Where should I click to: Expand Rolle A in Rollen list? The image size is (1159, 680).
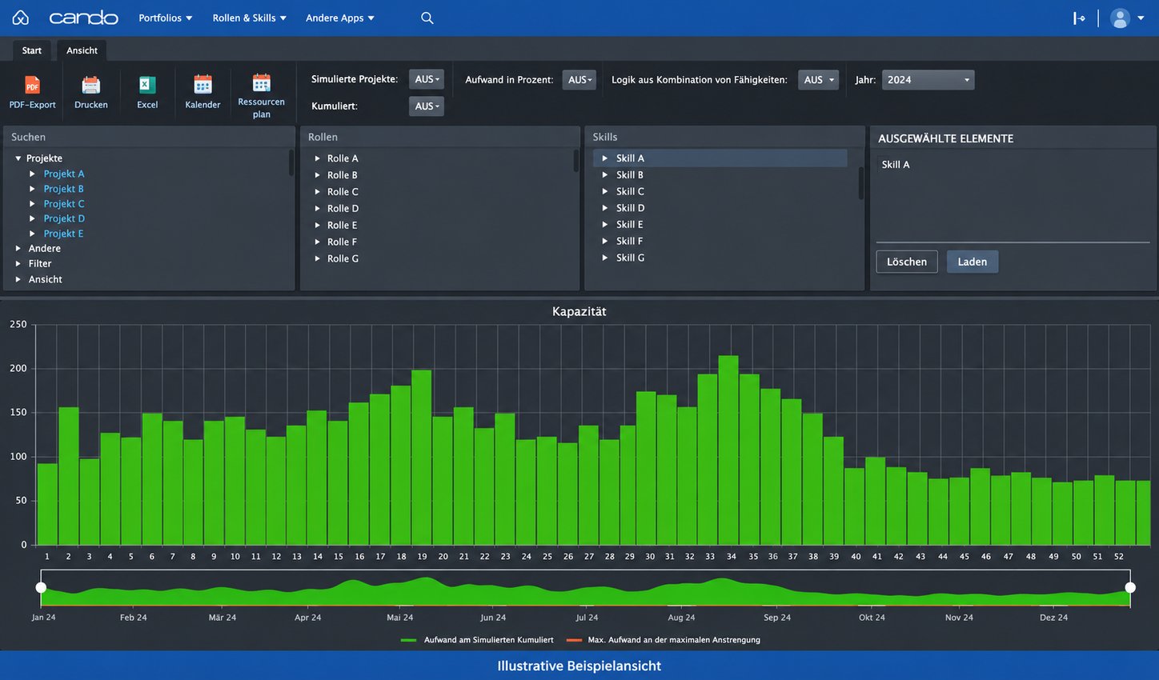click(x=317, y=158)
